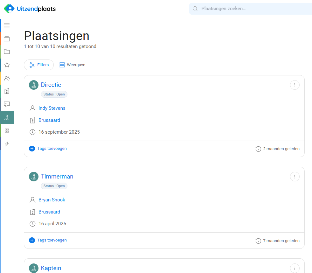312x273 pixels.
Task: Open the hamburger menu in the sidebar
Action: [x=7, y=25]
